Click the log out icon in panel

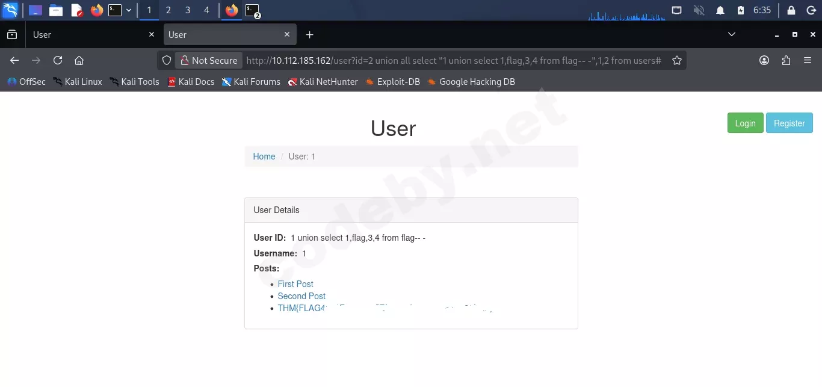pyautogui.click(x=810, y=10)
